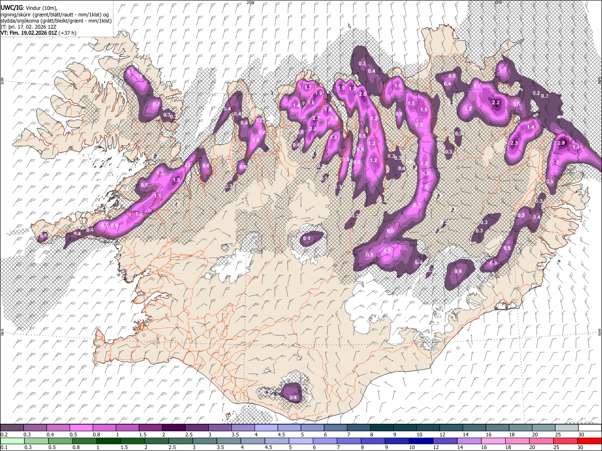The width and height of the screenshot is (602, 451).
Task: Pick the palest green 0.1–0.3 swatch in lower legend
Action: (x=12, y=441)
